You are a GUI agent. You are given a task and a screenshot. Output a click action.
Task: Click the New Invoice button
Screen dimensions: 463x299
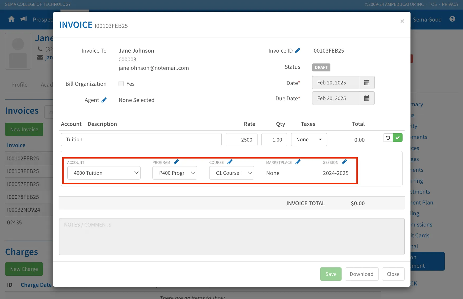(24, 129)
